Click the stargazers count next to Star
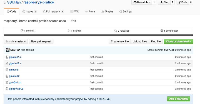Viewport: 200px width, 104px height. (172, 2)
